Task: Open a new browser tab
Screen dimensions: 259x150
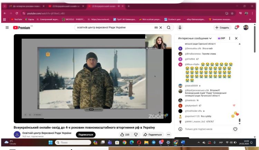Action: coord(128,6)
